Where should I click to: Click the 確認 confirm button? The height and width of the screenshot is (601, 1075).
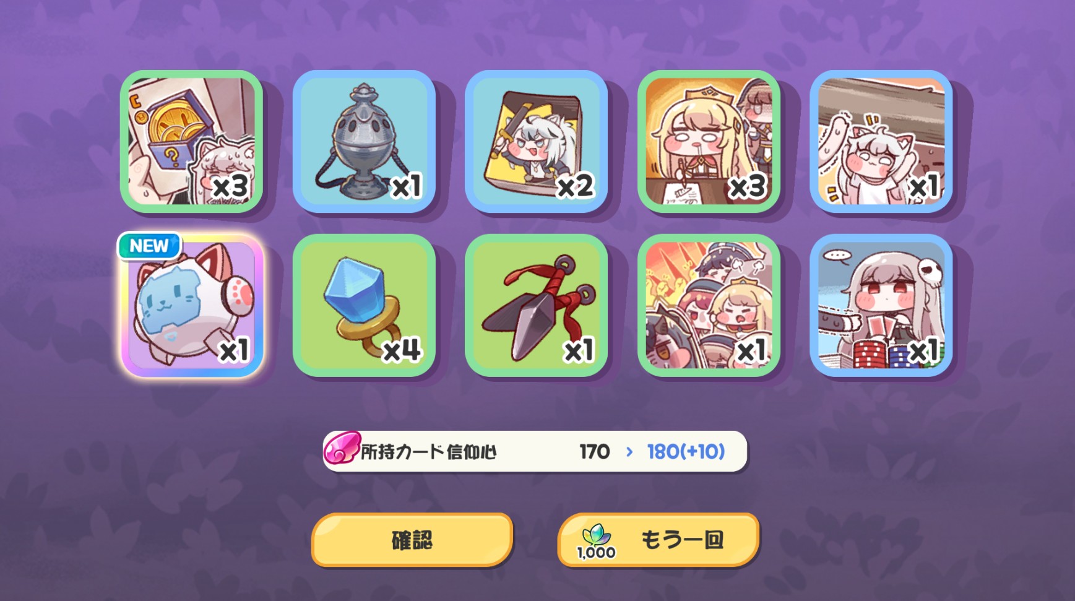[x=412, y=540]
